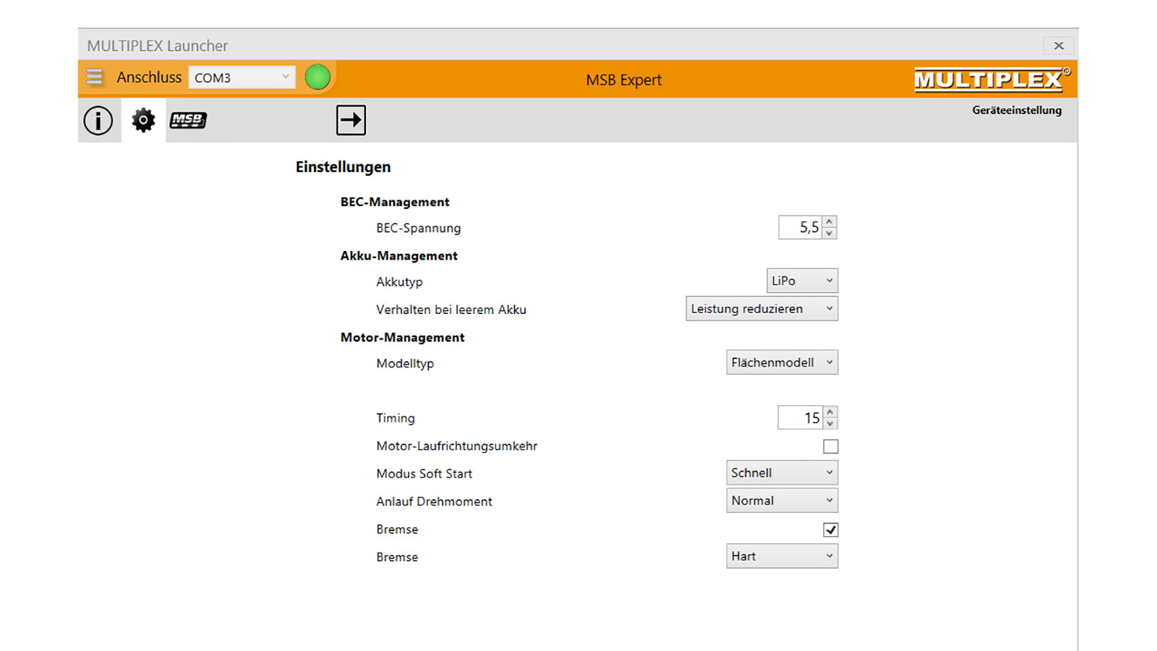The image size is (1157, 651).
Task: Click the Motor-Management section heading
Action: (402, 338)
